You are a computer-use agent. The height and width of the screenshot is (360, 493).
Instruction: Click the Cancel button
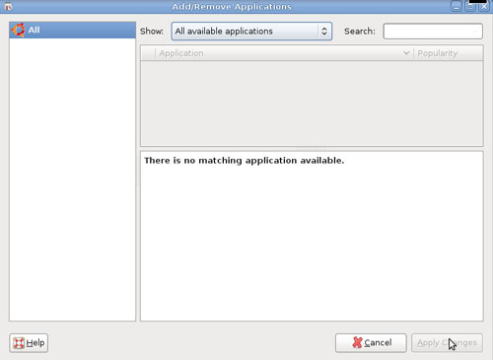point(371,343)
